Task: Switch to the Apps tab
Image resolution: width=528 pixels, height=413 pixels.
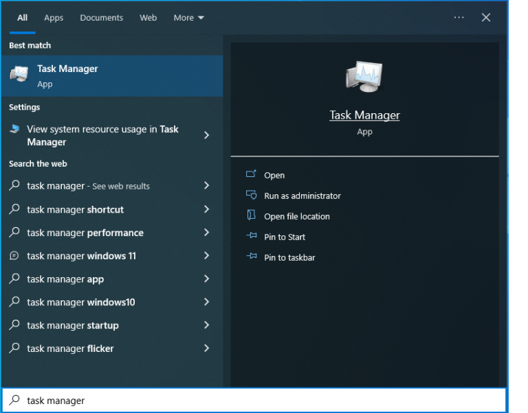Action: 54,17
